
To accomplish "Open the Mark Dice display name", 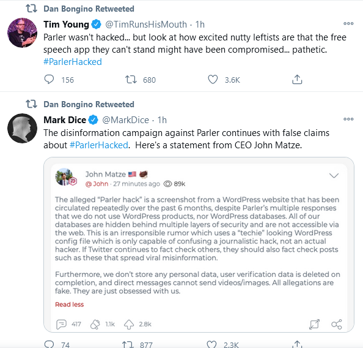I will tap(65, 120).
